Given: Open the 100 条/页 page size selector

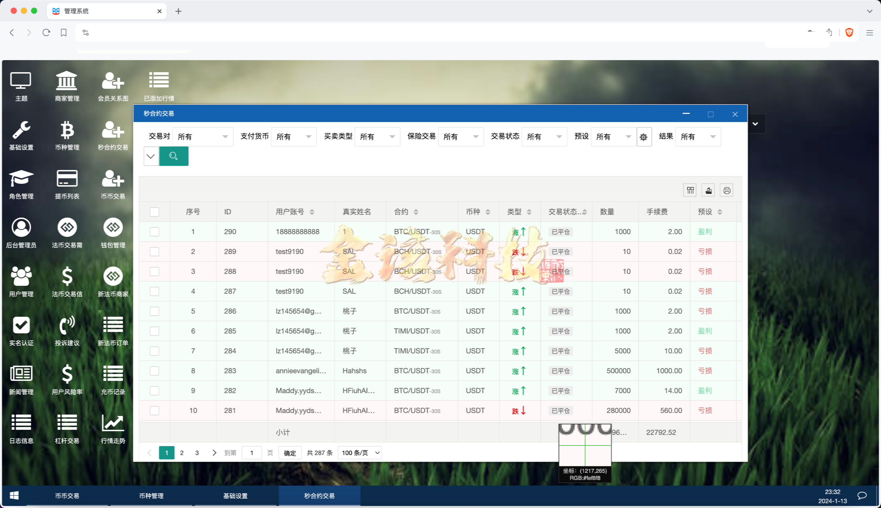Looking at the screenshot, I should pos(359,452).
